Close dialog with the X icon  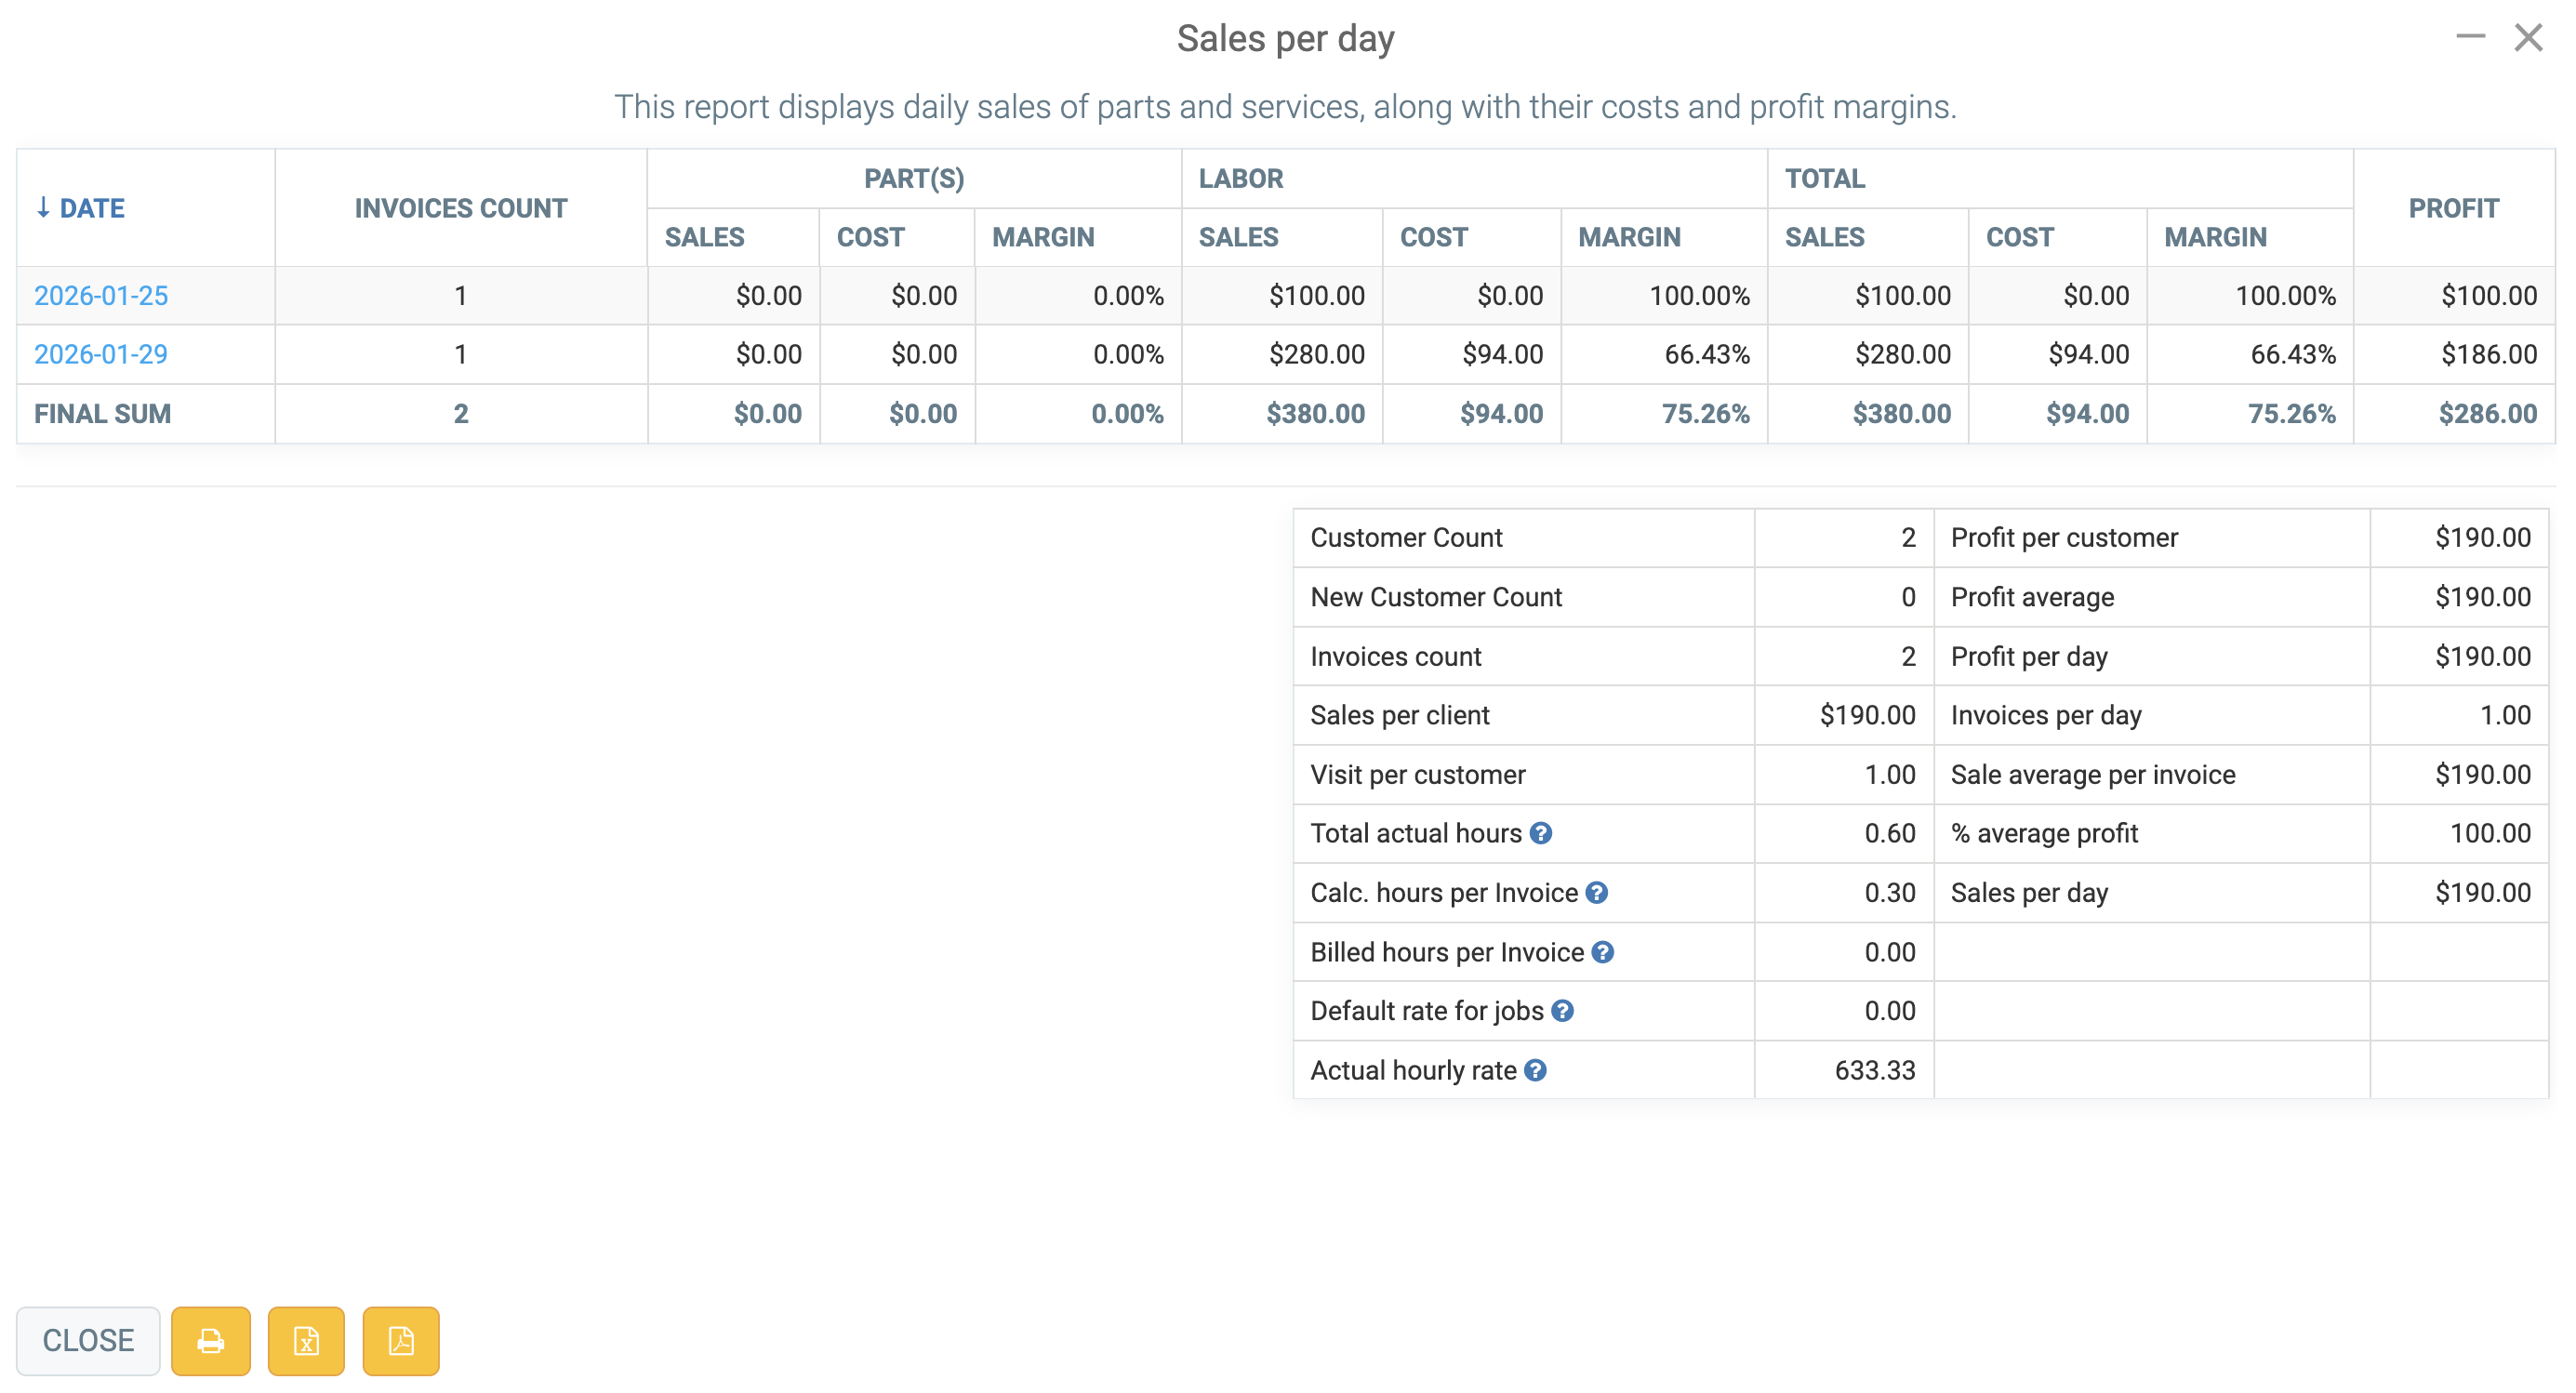tap(2529, 38)
